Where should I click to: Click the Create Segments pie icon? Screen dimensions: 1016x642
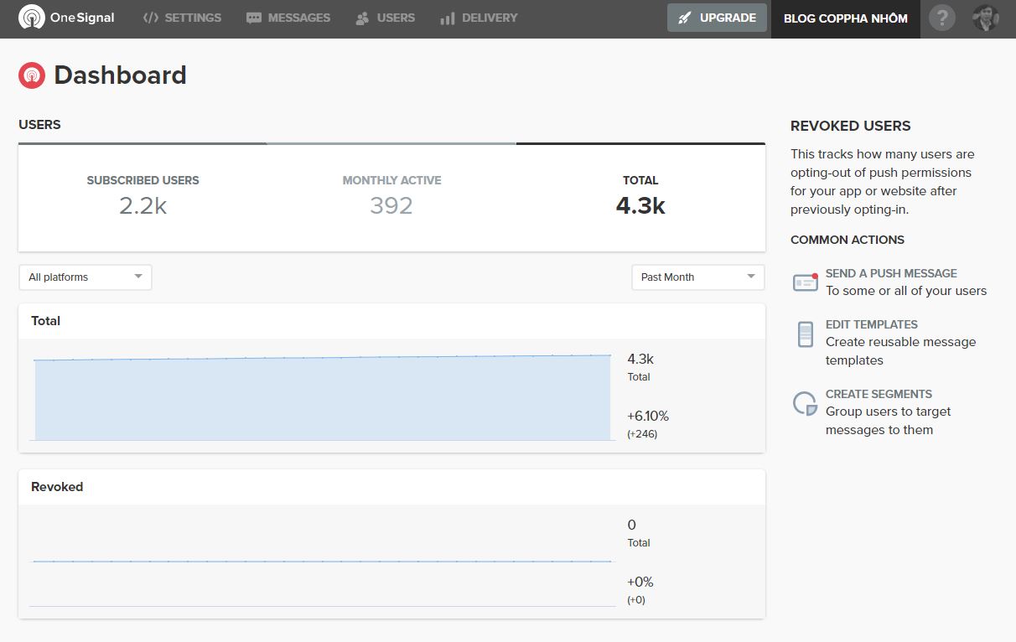pyautogui.click(x=805, y=404)
